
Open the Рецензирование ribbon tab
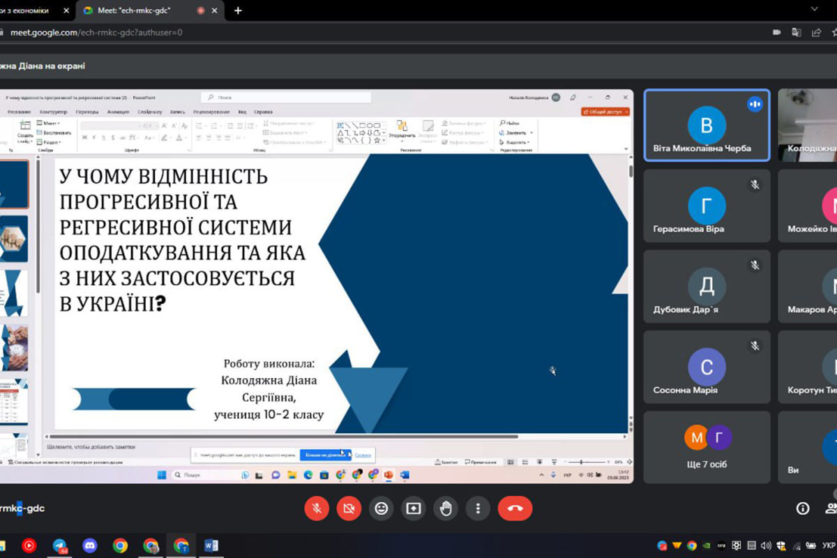point(211,112)
